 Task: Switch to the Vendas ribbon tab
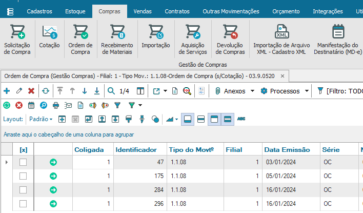pyautogui.click(x=142, y=11)
